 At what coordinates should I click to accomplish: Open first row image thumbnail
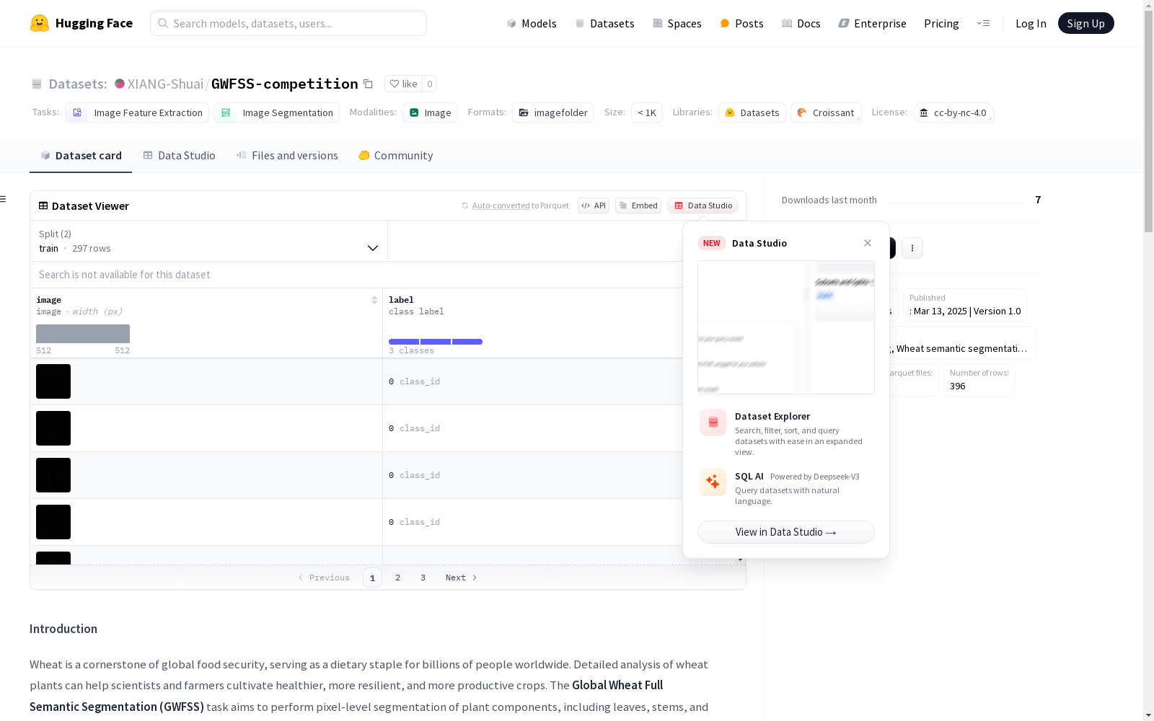tap(53, 381)
